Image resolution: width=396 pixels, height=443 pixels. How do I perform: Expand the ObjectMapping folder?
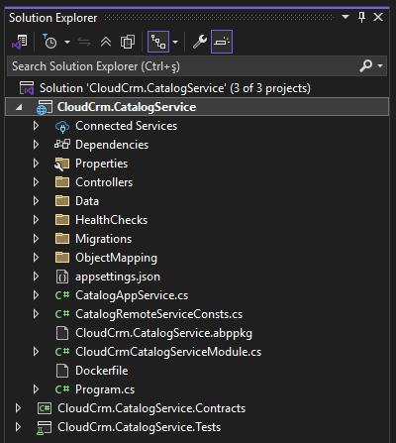pos(36,258)
